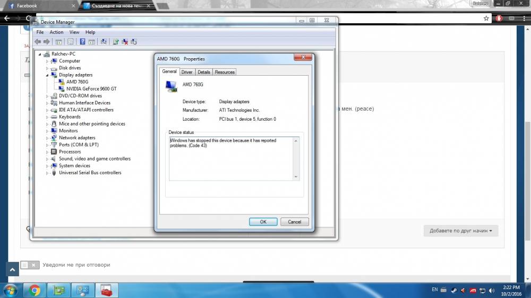Expand the Disk drives node

(x=47, y=68)
